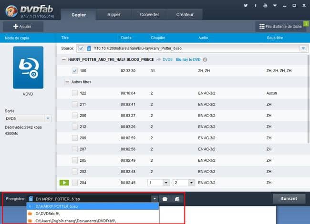
Task: Switch to the Ripper tab
Action: [x=114, y=15]
